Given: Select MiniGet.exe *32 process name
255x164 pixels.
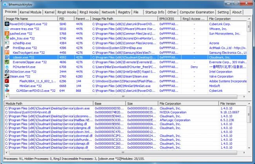Looking at the screenshot, I should 31,86.
